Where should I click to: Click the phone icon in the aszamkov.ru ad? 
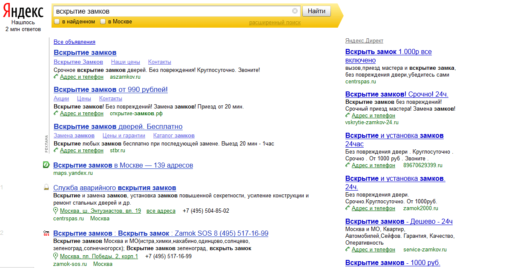56,77
